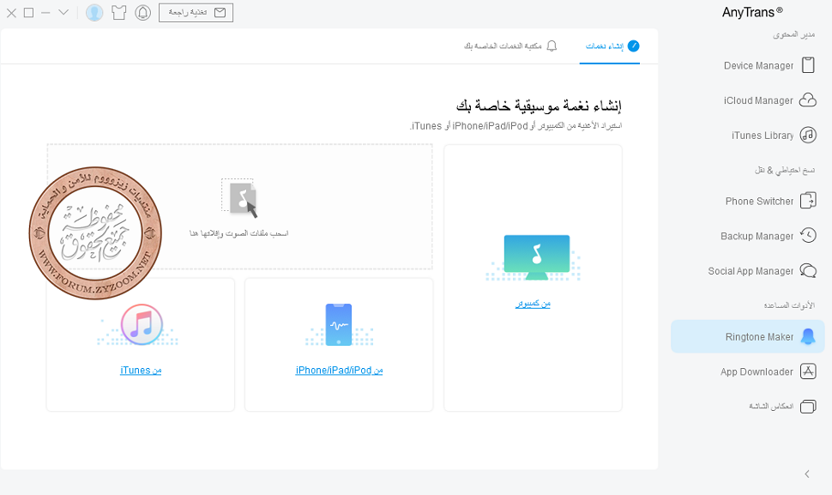Screen dimensions: 832x495
Task: Click the من كمبيوتر link
Action: (533, 304)
